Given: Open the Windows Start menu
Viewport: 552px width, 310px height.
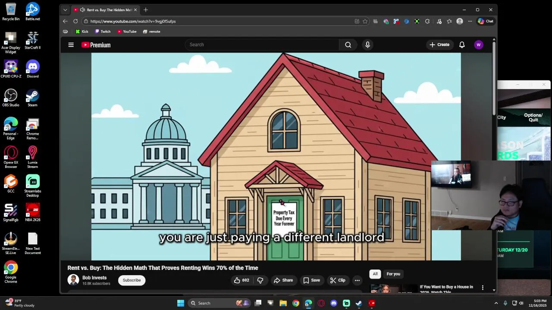Looking at the screenshot, I should (x=181, y=303).
